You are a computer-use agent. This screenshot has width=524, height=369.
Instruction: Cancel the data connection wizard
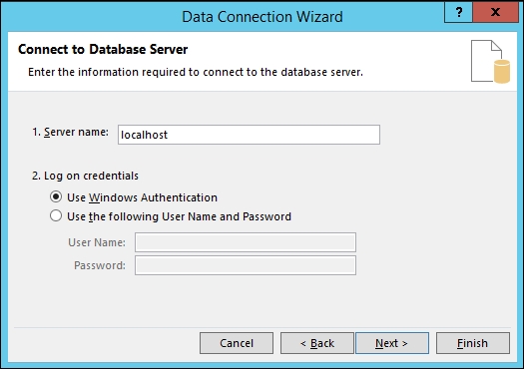[237, 343]
